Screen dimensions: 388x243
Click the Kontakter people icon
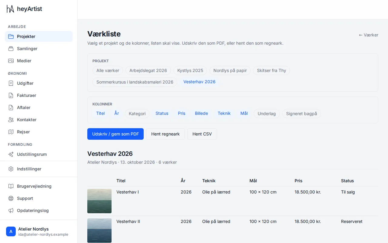11,120
